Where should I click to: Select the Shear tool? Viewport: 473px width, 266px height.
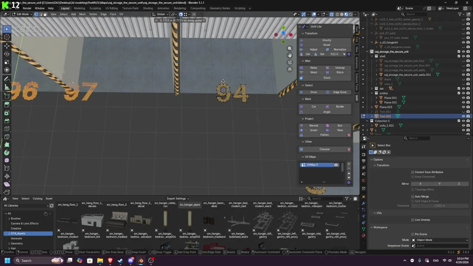(7, 184)
